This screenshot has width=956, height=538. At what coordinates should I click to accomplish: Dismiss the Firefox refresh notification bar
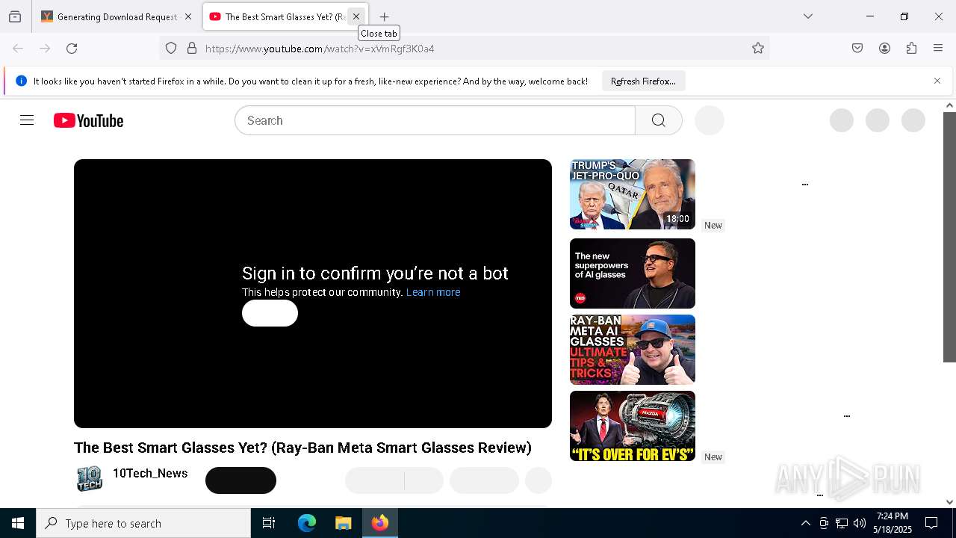[937, 81]
